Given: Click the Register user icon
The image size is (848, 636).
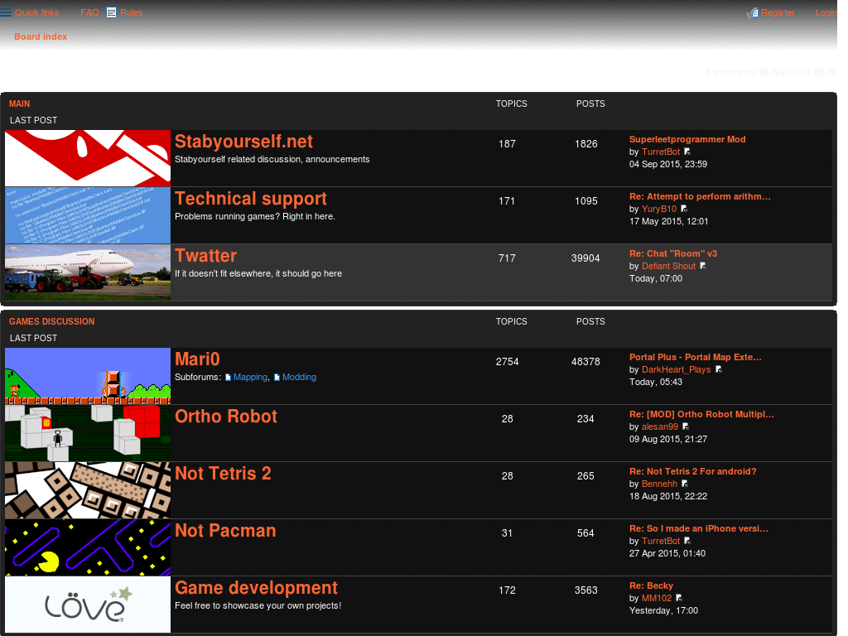Looking at the screenshot, I should pyautogui.click(x=752, y=12).
